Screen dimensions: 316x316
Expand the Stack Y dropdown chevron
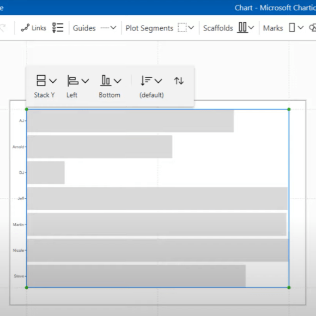(53, 81)
